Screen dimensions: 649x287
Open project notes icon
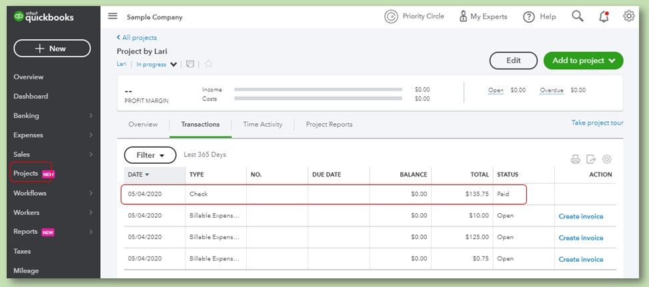coord(190,65)
